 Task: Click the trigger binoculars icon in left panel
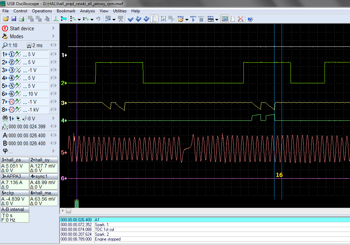pyautogui.click(x=5, y=118)
